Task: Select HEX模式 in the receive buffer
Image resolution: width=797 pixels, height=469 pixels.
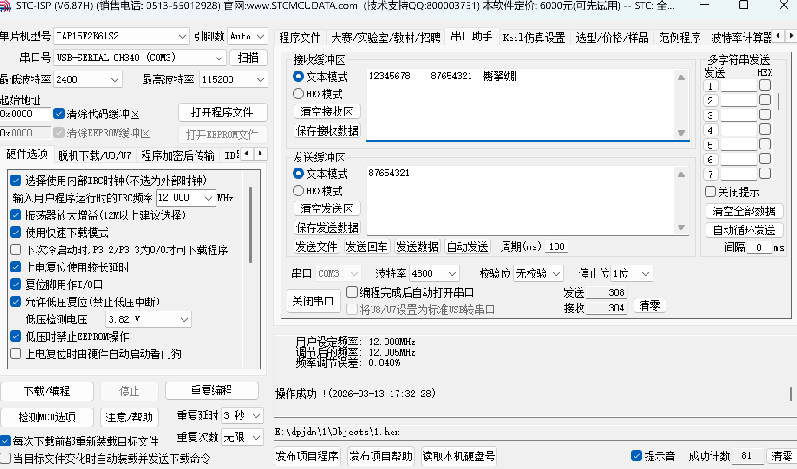Action: 298,94
